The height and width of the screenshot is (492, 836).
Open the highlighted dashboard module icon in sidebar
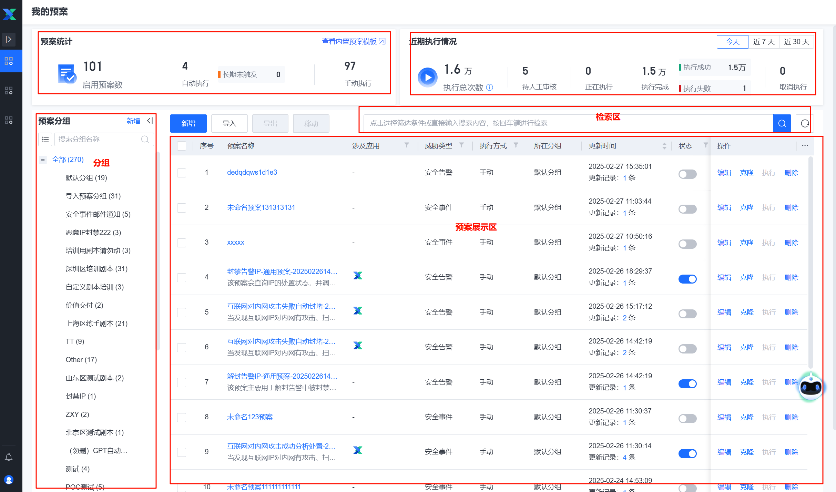click(x=9, y=61)
